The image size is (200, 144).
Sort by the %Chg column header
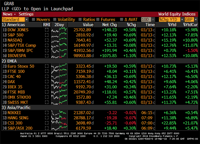click(x=131, y=25)
